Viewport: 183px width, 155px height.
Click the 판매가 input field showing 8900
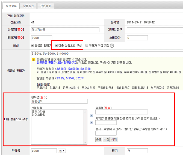42,38
